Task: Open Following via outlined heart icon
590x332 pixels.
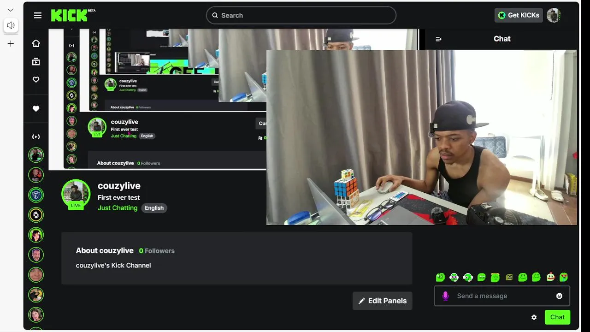Action: tap(36, 80)
